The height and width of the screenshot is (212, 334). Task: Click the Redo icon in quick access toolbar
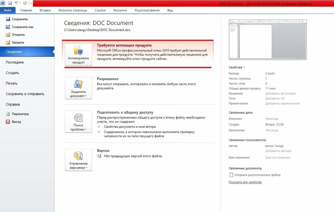click(25, 3)
